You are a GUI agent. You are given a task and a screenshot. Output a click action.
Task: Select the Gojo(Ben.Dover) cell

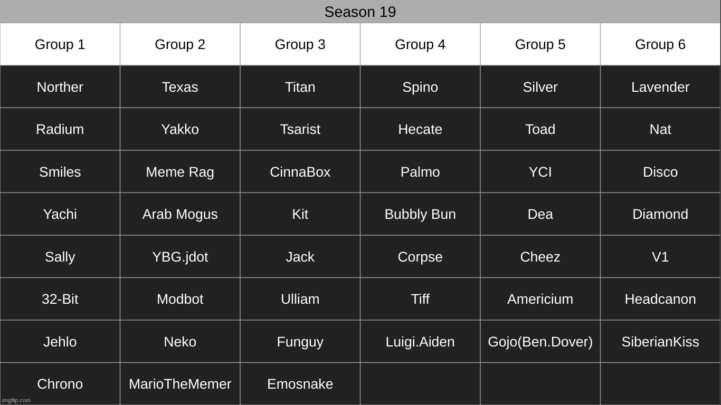[x=540, y=342]
